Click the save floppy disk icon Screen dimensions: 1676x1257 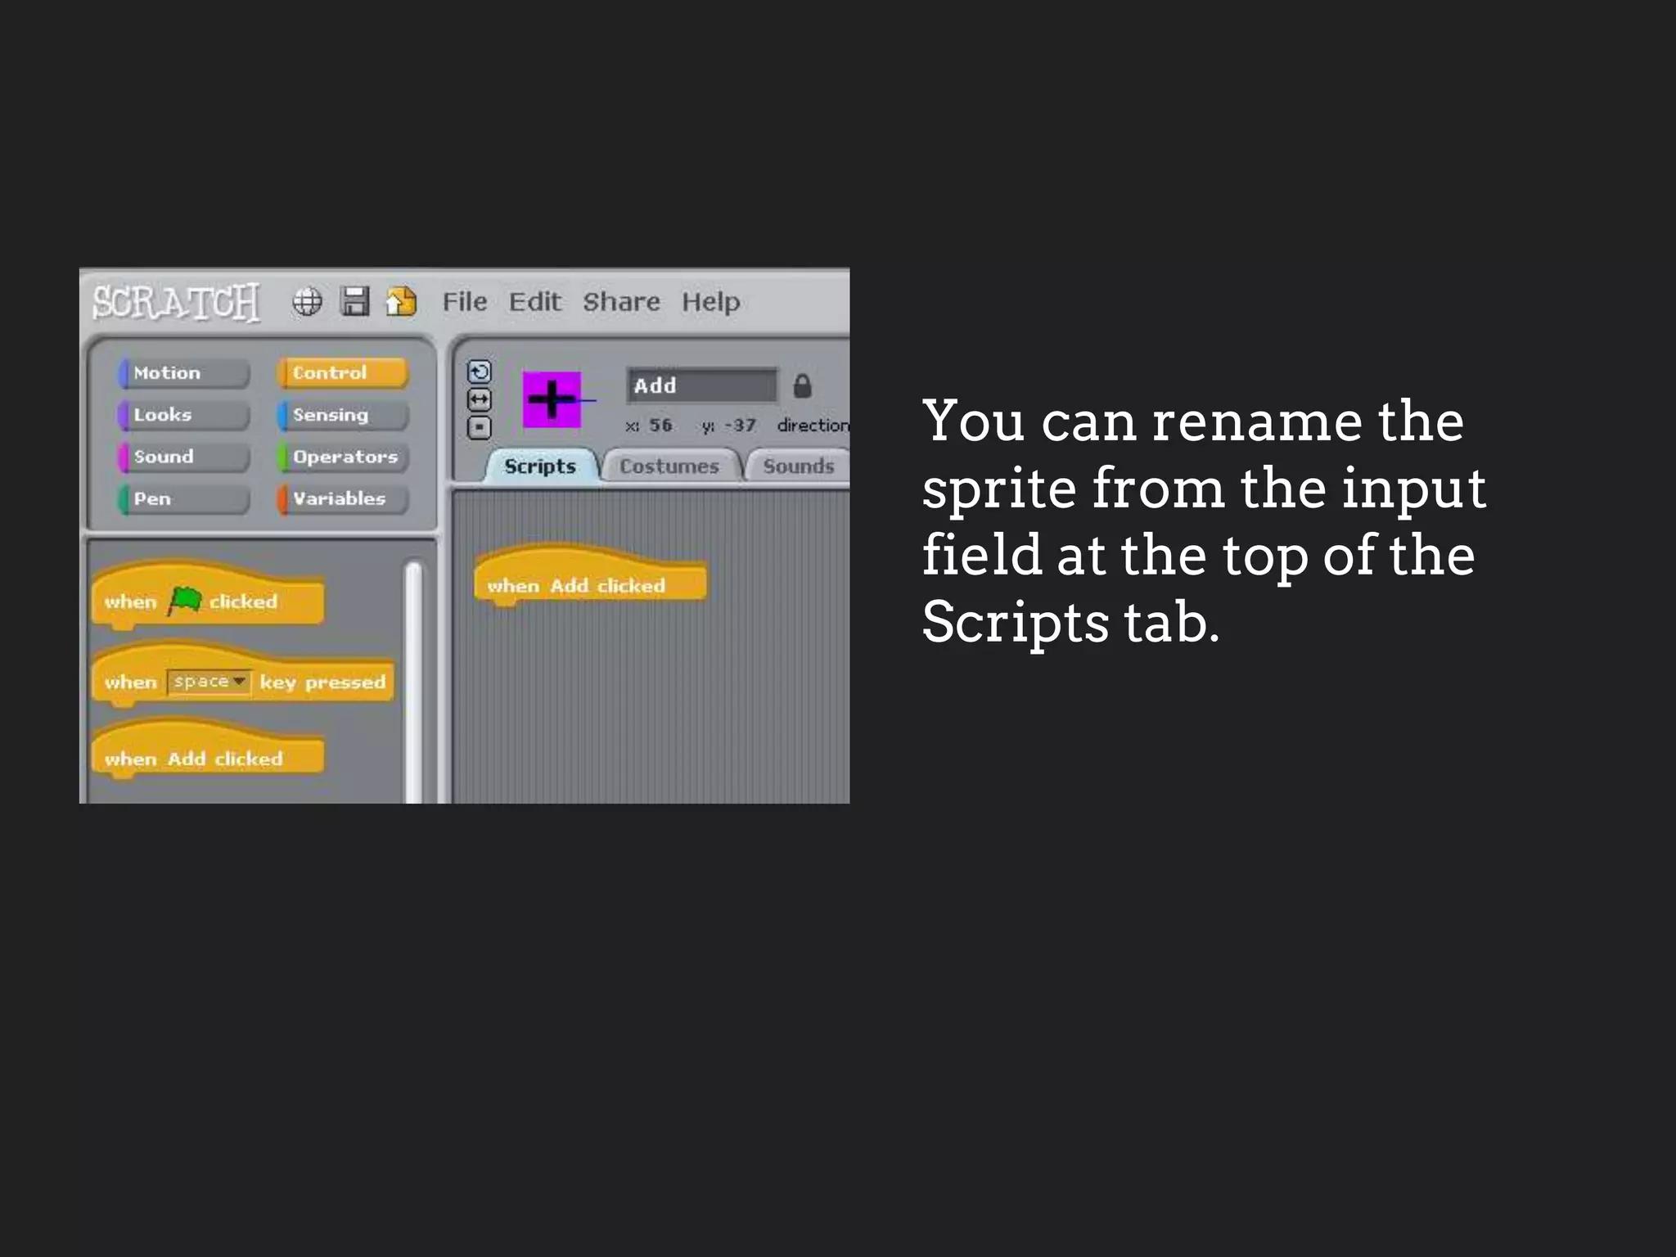[355, 301]
